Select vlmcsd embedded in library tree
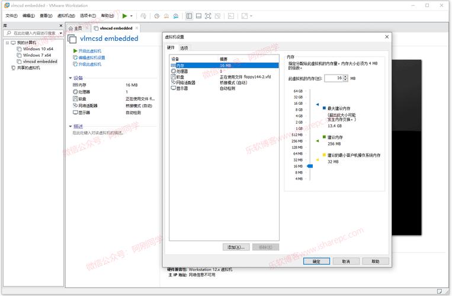Image resolution: width=452 pixels, height=296 pixels. [40, 62]
